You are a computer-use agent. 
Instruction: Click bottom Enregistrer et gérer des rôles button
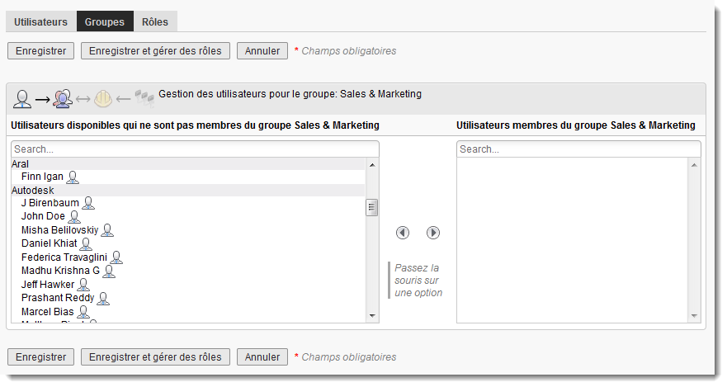pyautogui.click(x=155, y=357)
